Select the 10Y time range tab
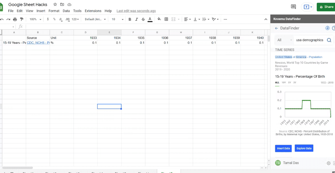The height and width of the screenshot is (173, 335). coord(284,82)
